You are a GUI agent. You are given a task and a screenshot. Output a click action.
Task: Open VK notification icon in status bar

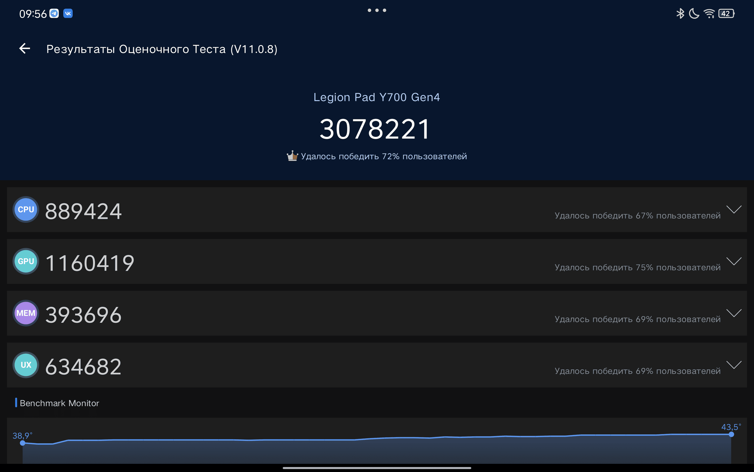point(68,13)
